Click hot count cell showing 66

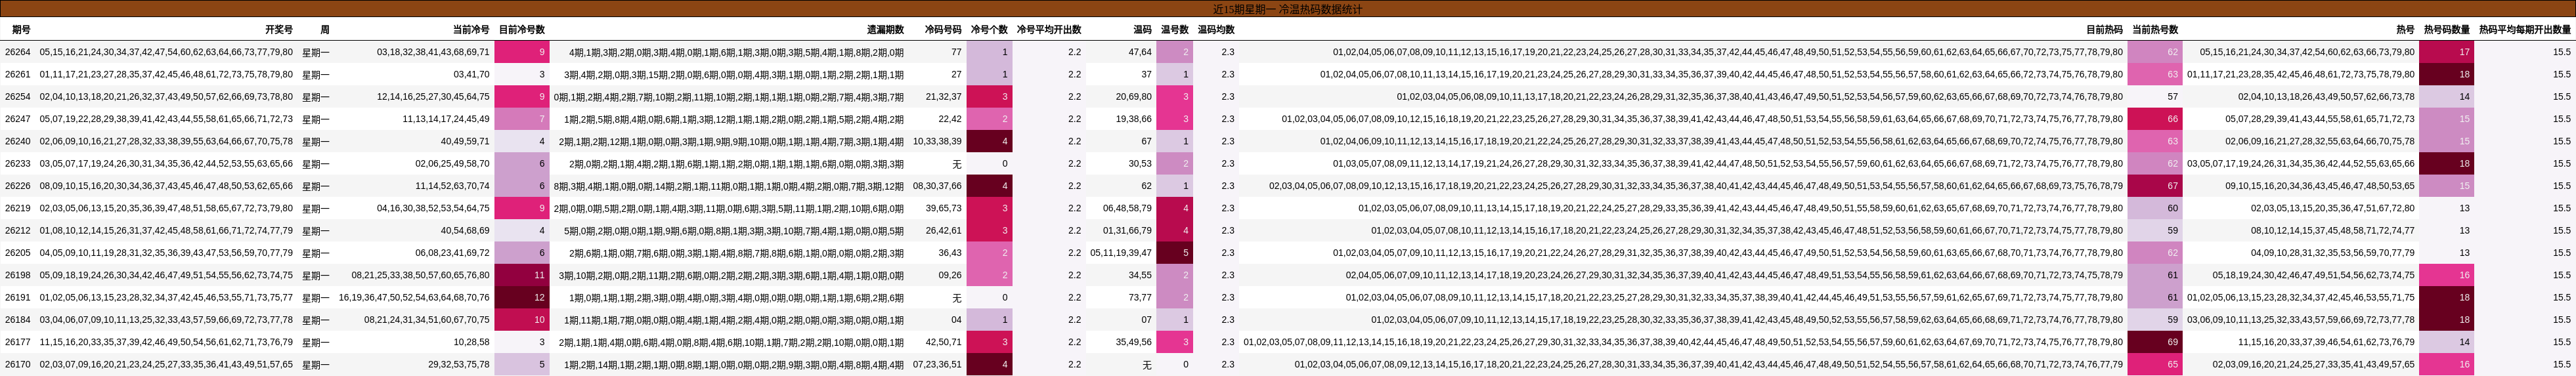coord(2155,119)
